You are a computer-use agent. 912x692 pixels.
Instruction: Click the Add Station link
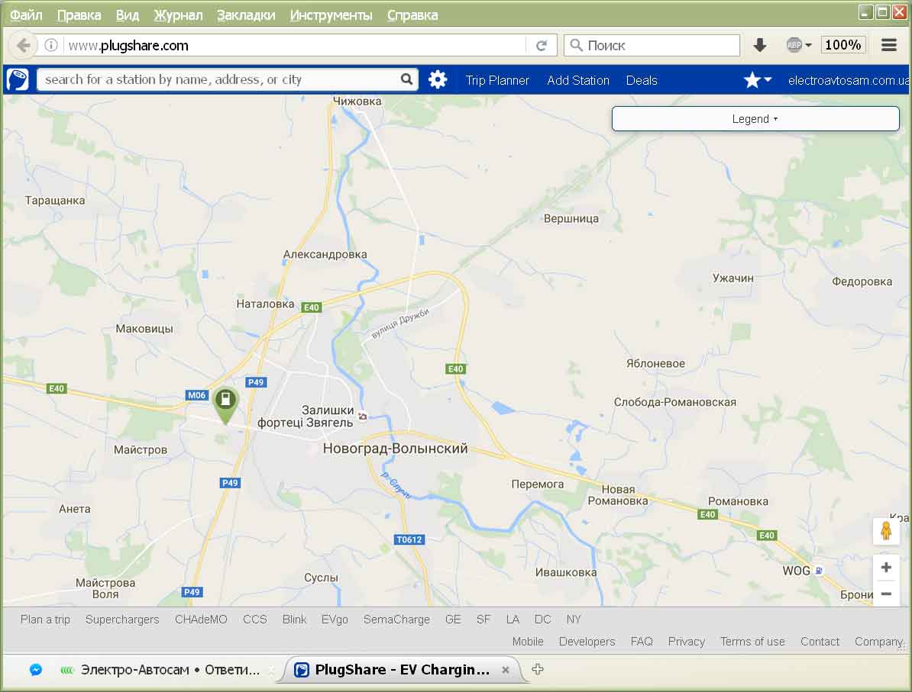click(578, 80)
